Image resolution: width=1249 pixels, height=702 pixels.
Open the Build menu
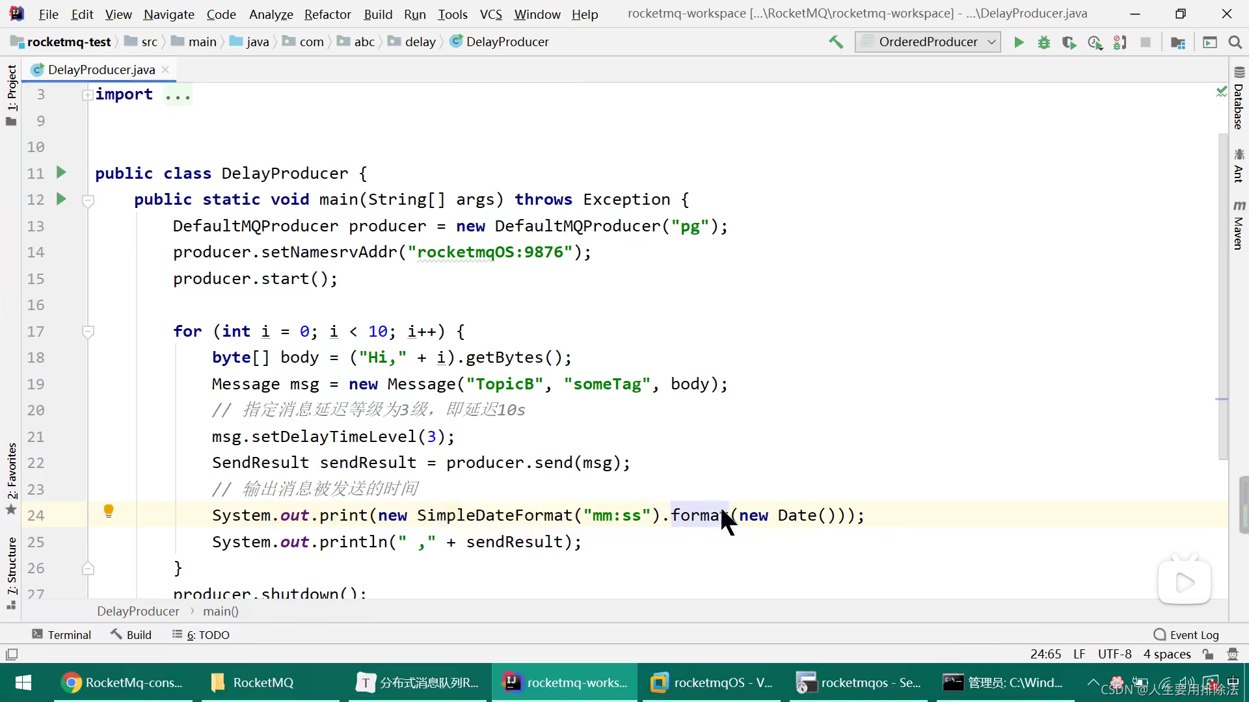tap(379, 14)
